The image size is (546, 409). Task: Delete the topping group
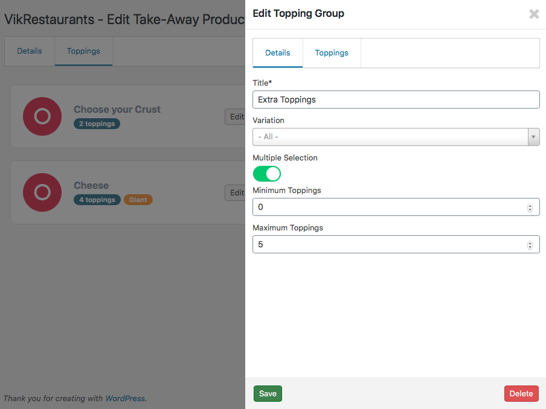pos(521,393)
